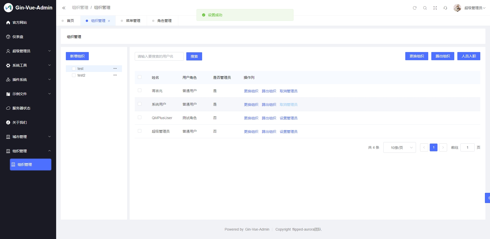This screenshot has height=239, width=490.
Task: Click 更换组织 for 系统用户
Action: (x=251, y=105)
